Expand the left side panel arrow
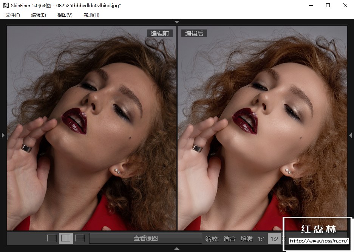The width and height of the screenshot is (354, 252). click(3, 135)
